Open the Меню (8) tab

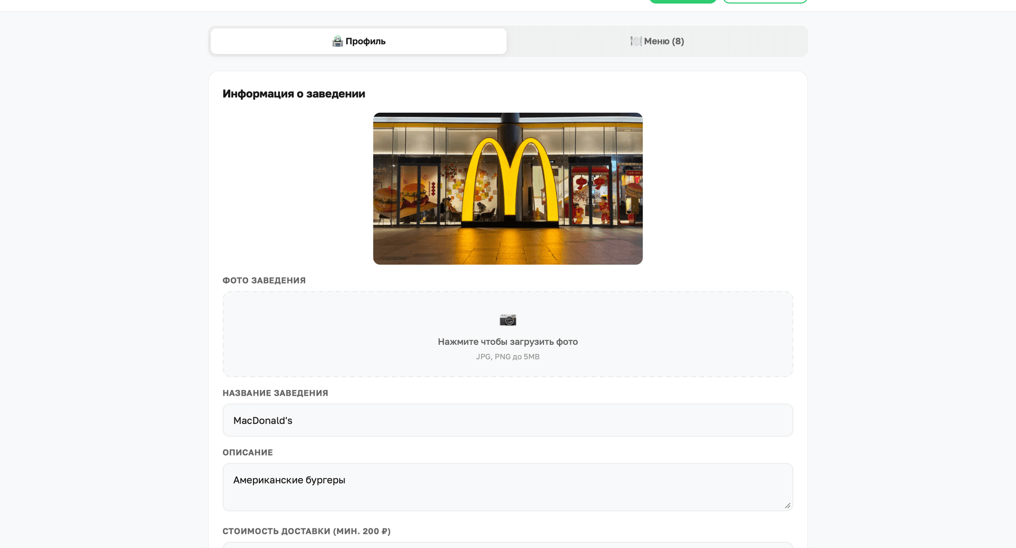coord(657,41)
